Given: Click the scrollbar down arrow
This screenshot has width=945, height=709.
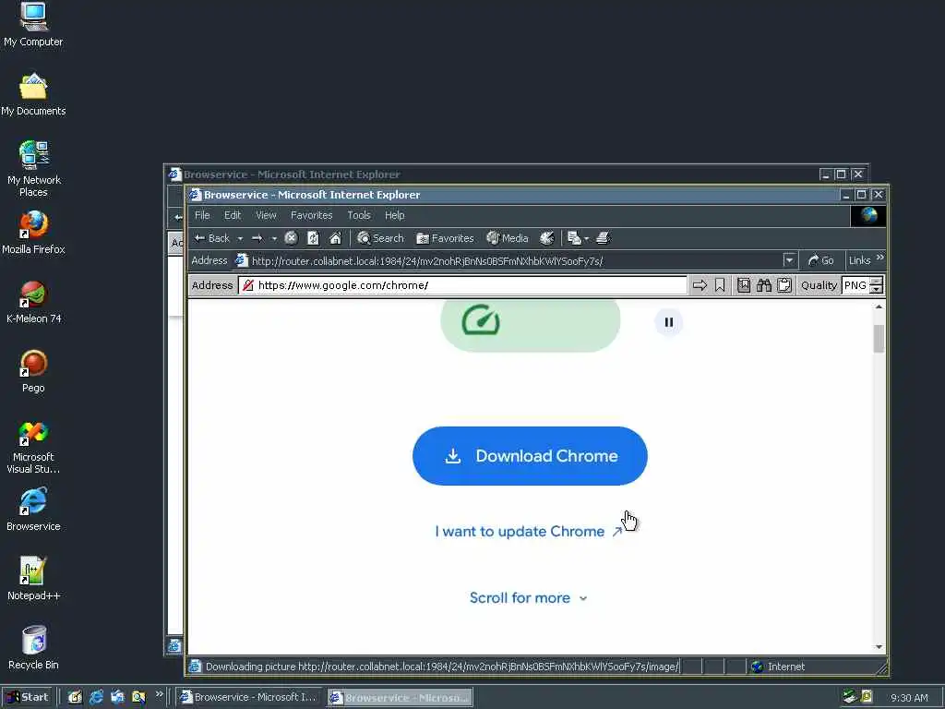Looking at the screenshot, I should coord(879,647).
